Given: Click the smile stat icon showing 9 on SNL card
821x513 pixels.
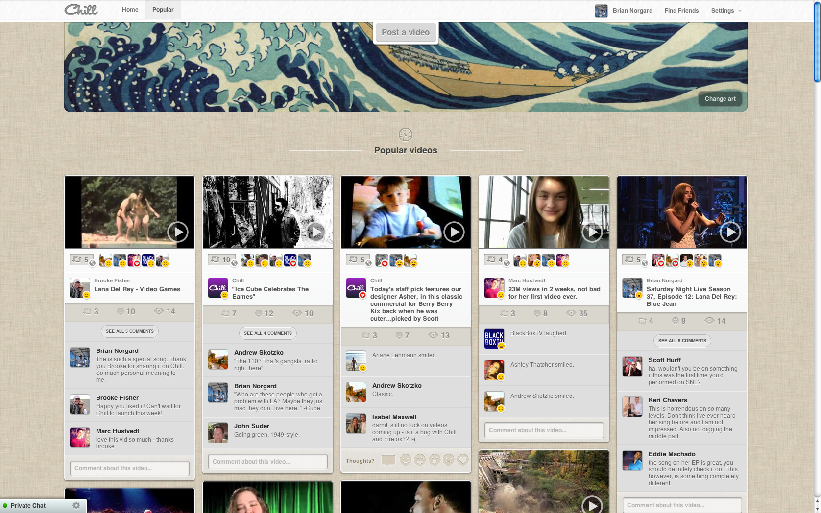Looking at the screenshot, I should point(675,321).
